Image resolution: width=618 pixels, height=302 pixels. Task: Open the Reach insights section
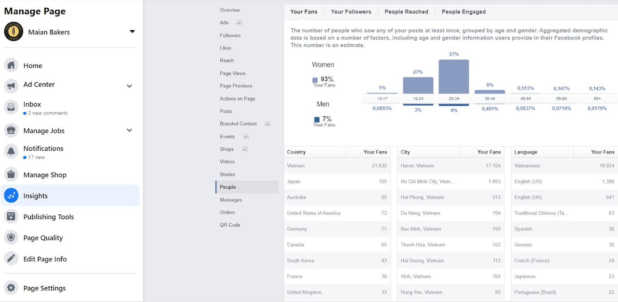[227, 60]
